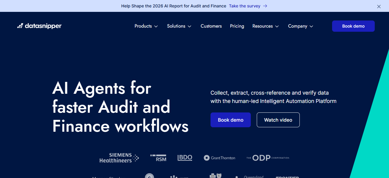Viewport: 389px width, 178px height.
Task: Click the RSM customer logo
Action: point(158,158)
